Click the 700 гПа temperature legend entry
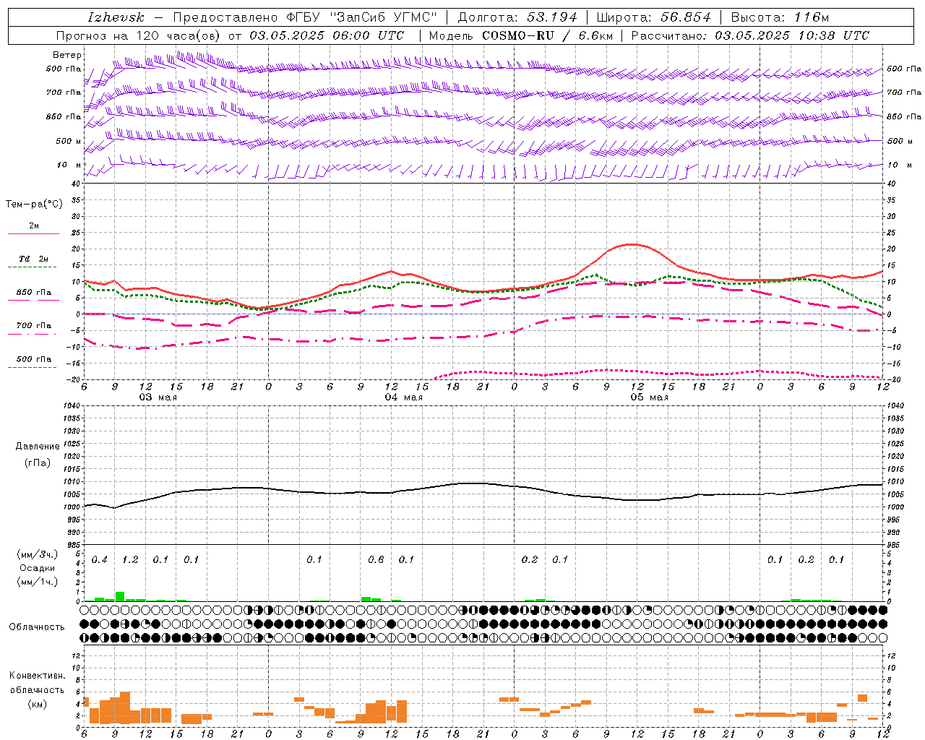The height and width of the screenshot is (740, 925). pyautogui.click(x=33, y=325)
